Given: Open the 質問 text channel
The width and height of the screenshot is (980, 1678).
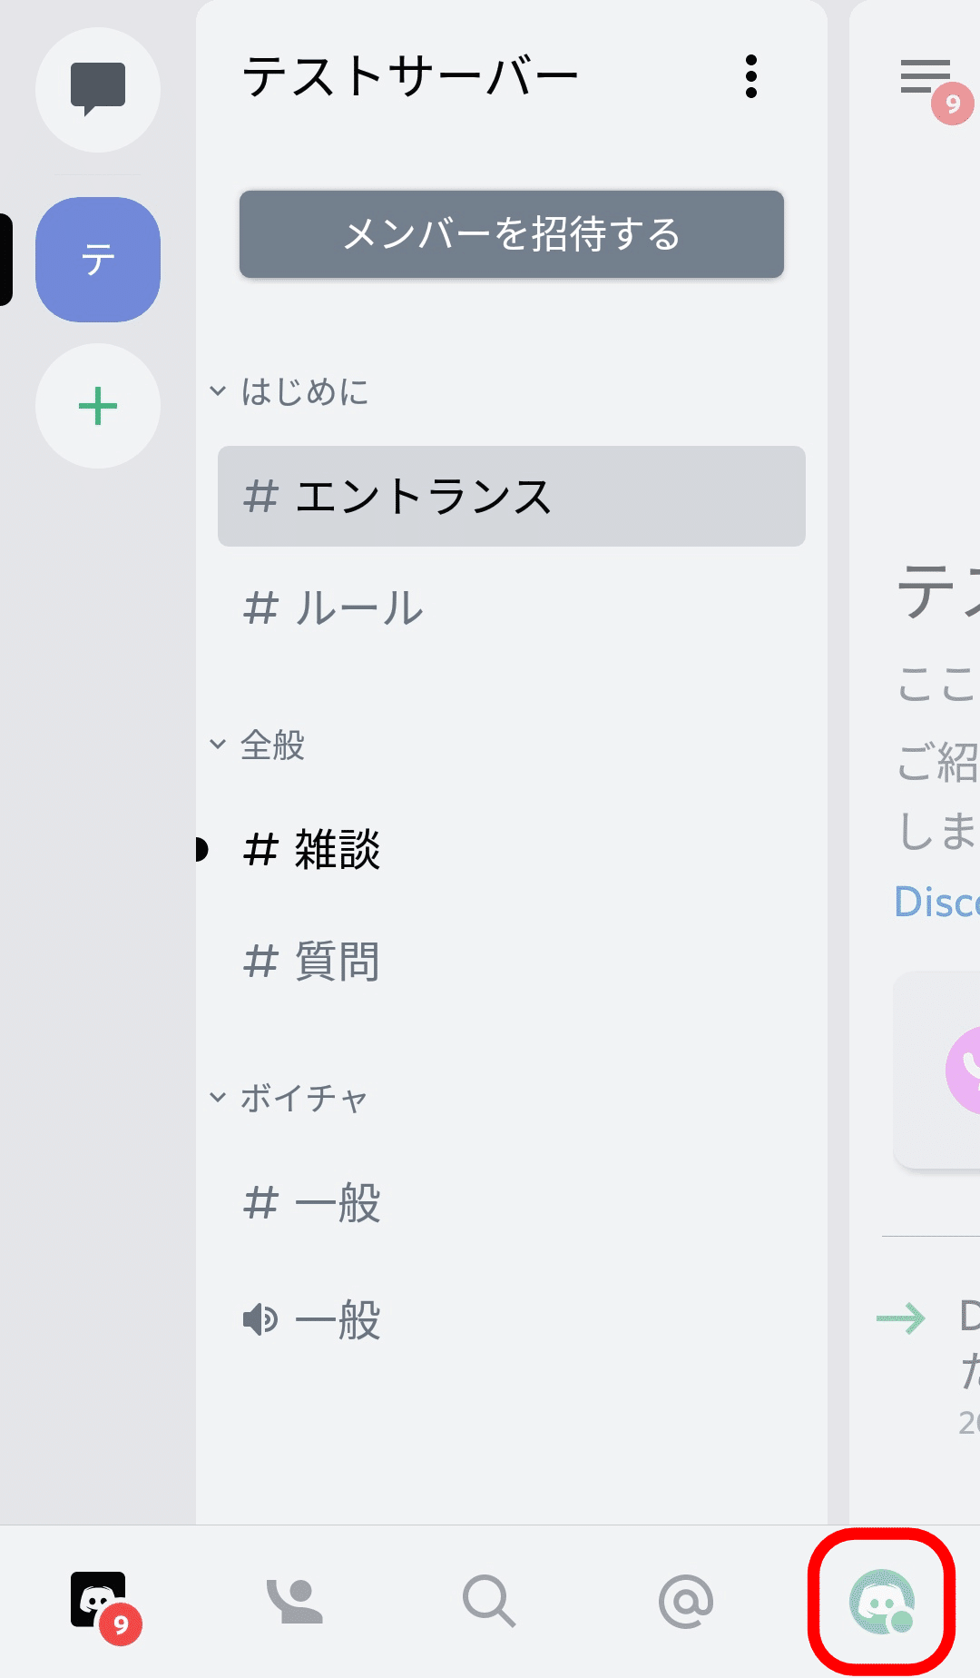Looking at the screenshot, I should click(511, 962).
